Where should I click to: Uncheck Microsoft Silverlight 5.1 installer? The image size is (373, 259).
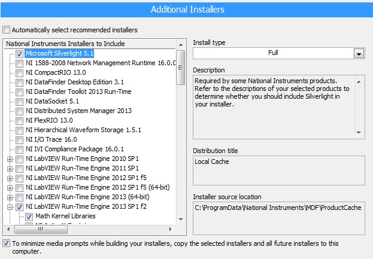click(20, 53)
